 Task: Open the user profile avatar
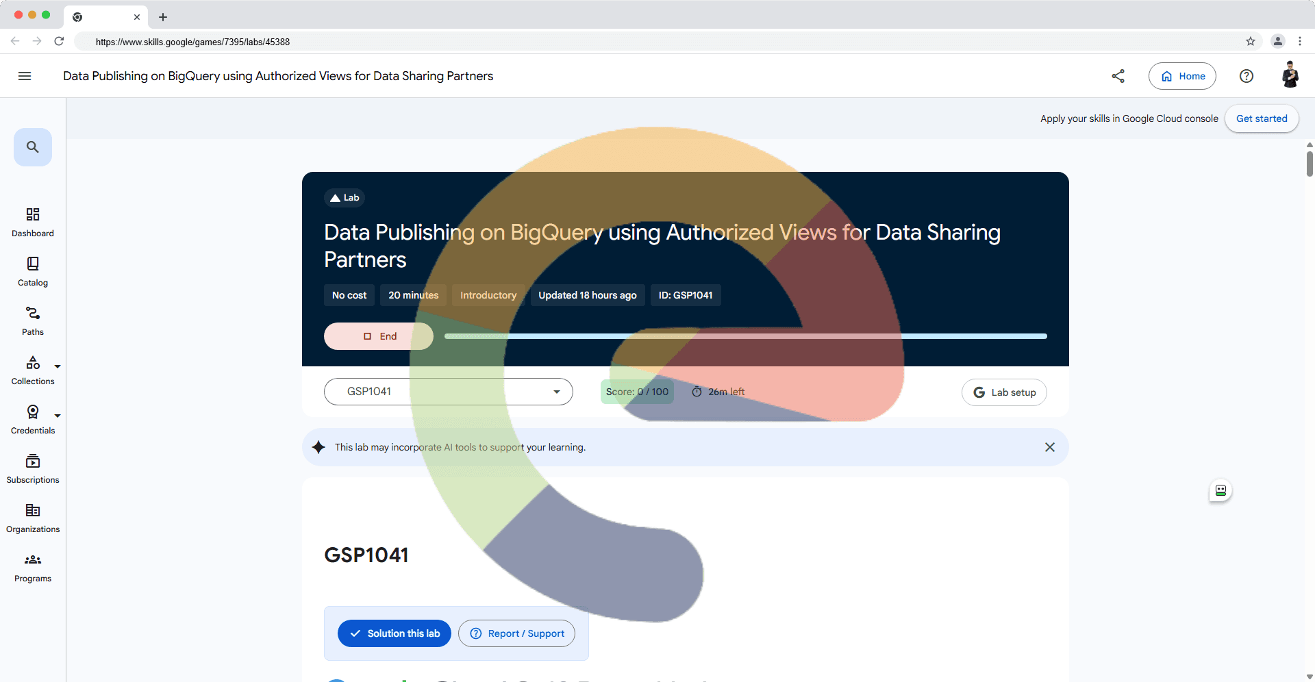click(1290, 75)
